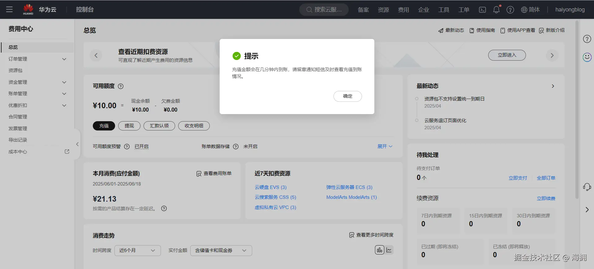Open 云搜索服务 CSS (5) link
Image resolution: width=594 pixels, height=269 pixels.
coord(275,197)
